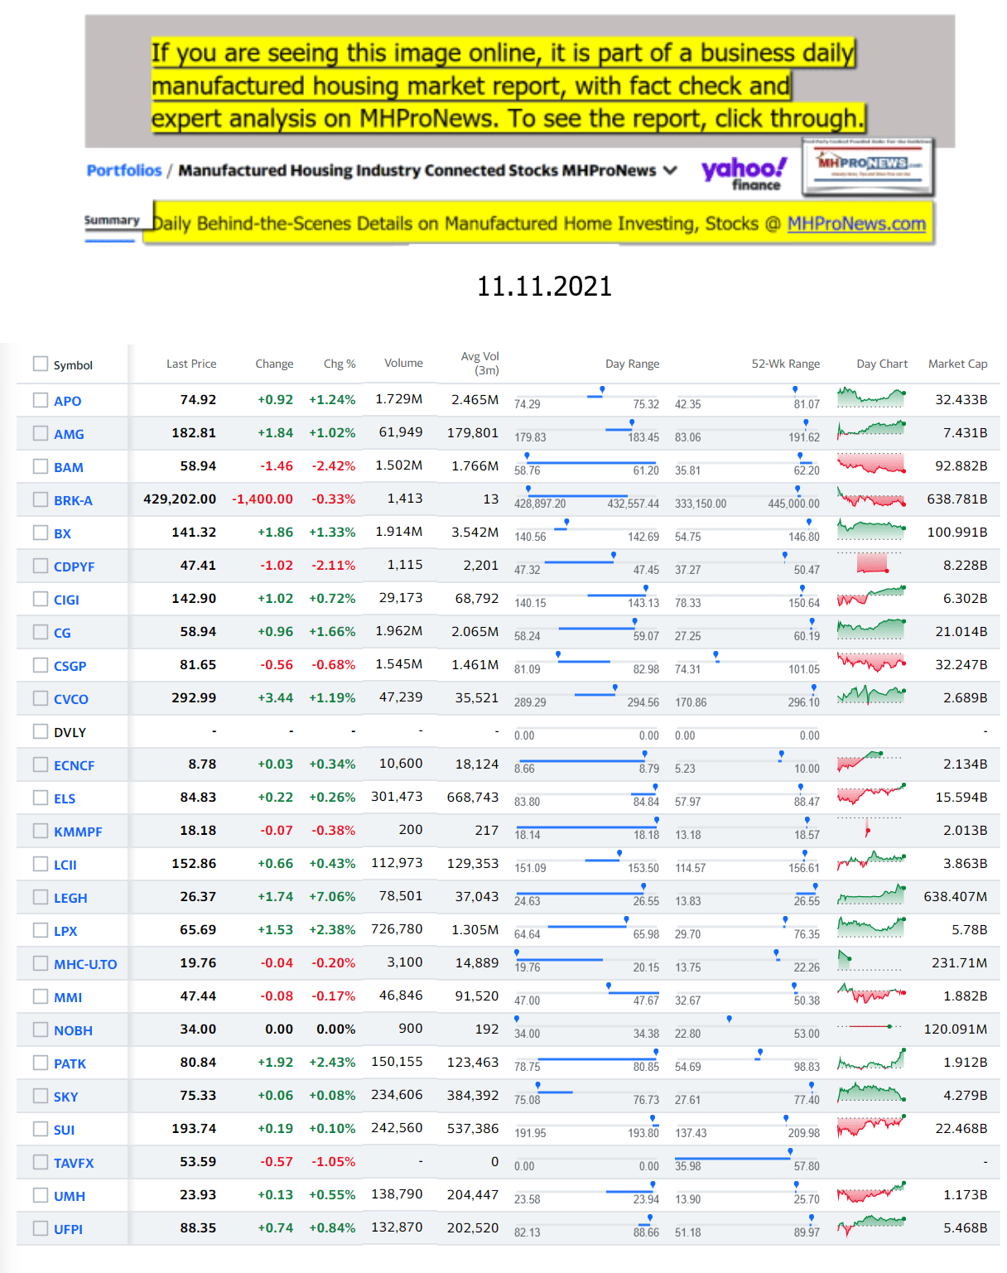Open the CIGI day chart sparkline
The width and height of the screenshot is (1007, 1273).
tap(871, 596)
